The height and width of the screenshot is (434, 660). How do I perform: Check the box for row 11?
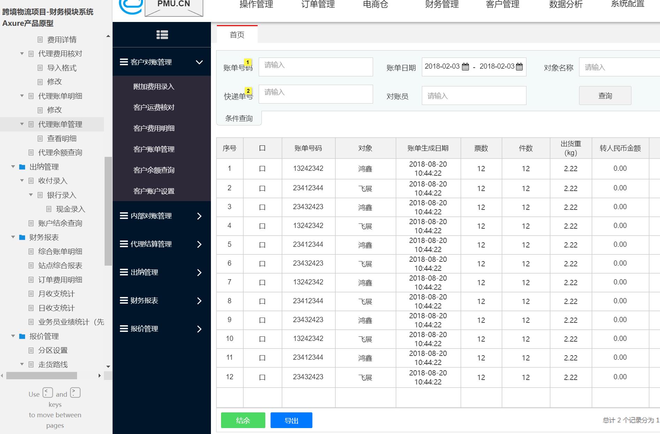tap(263, 358)
